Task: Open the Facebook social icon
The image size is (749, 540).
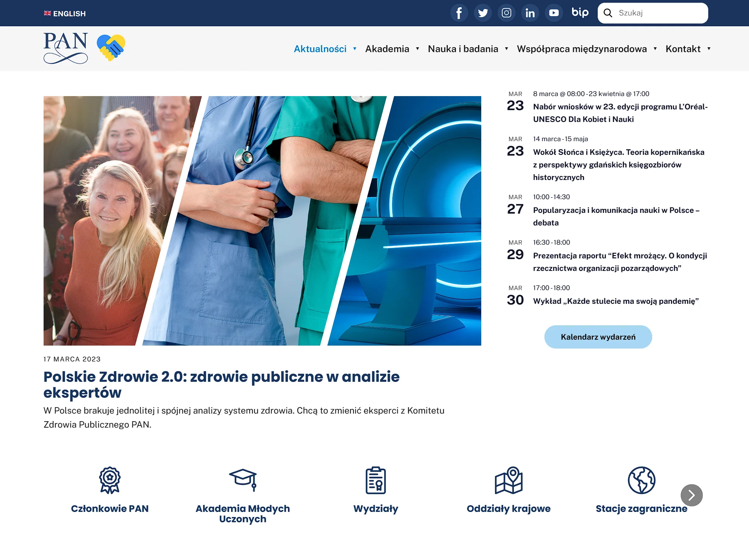Action: [x=459, y=13]
